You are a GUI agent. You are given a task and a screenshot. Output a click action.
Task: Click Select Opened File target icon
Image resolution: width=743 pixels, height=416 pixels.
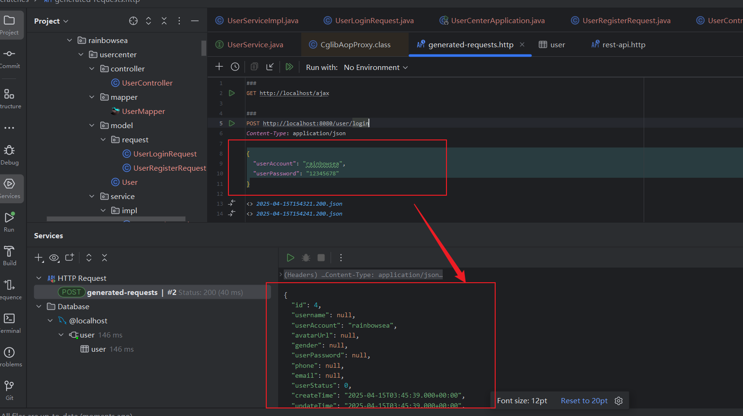click(133, 21)
